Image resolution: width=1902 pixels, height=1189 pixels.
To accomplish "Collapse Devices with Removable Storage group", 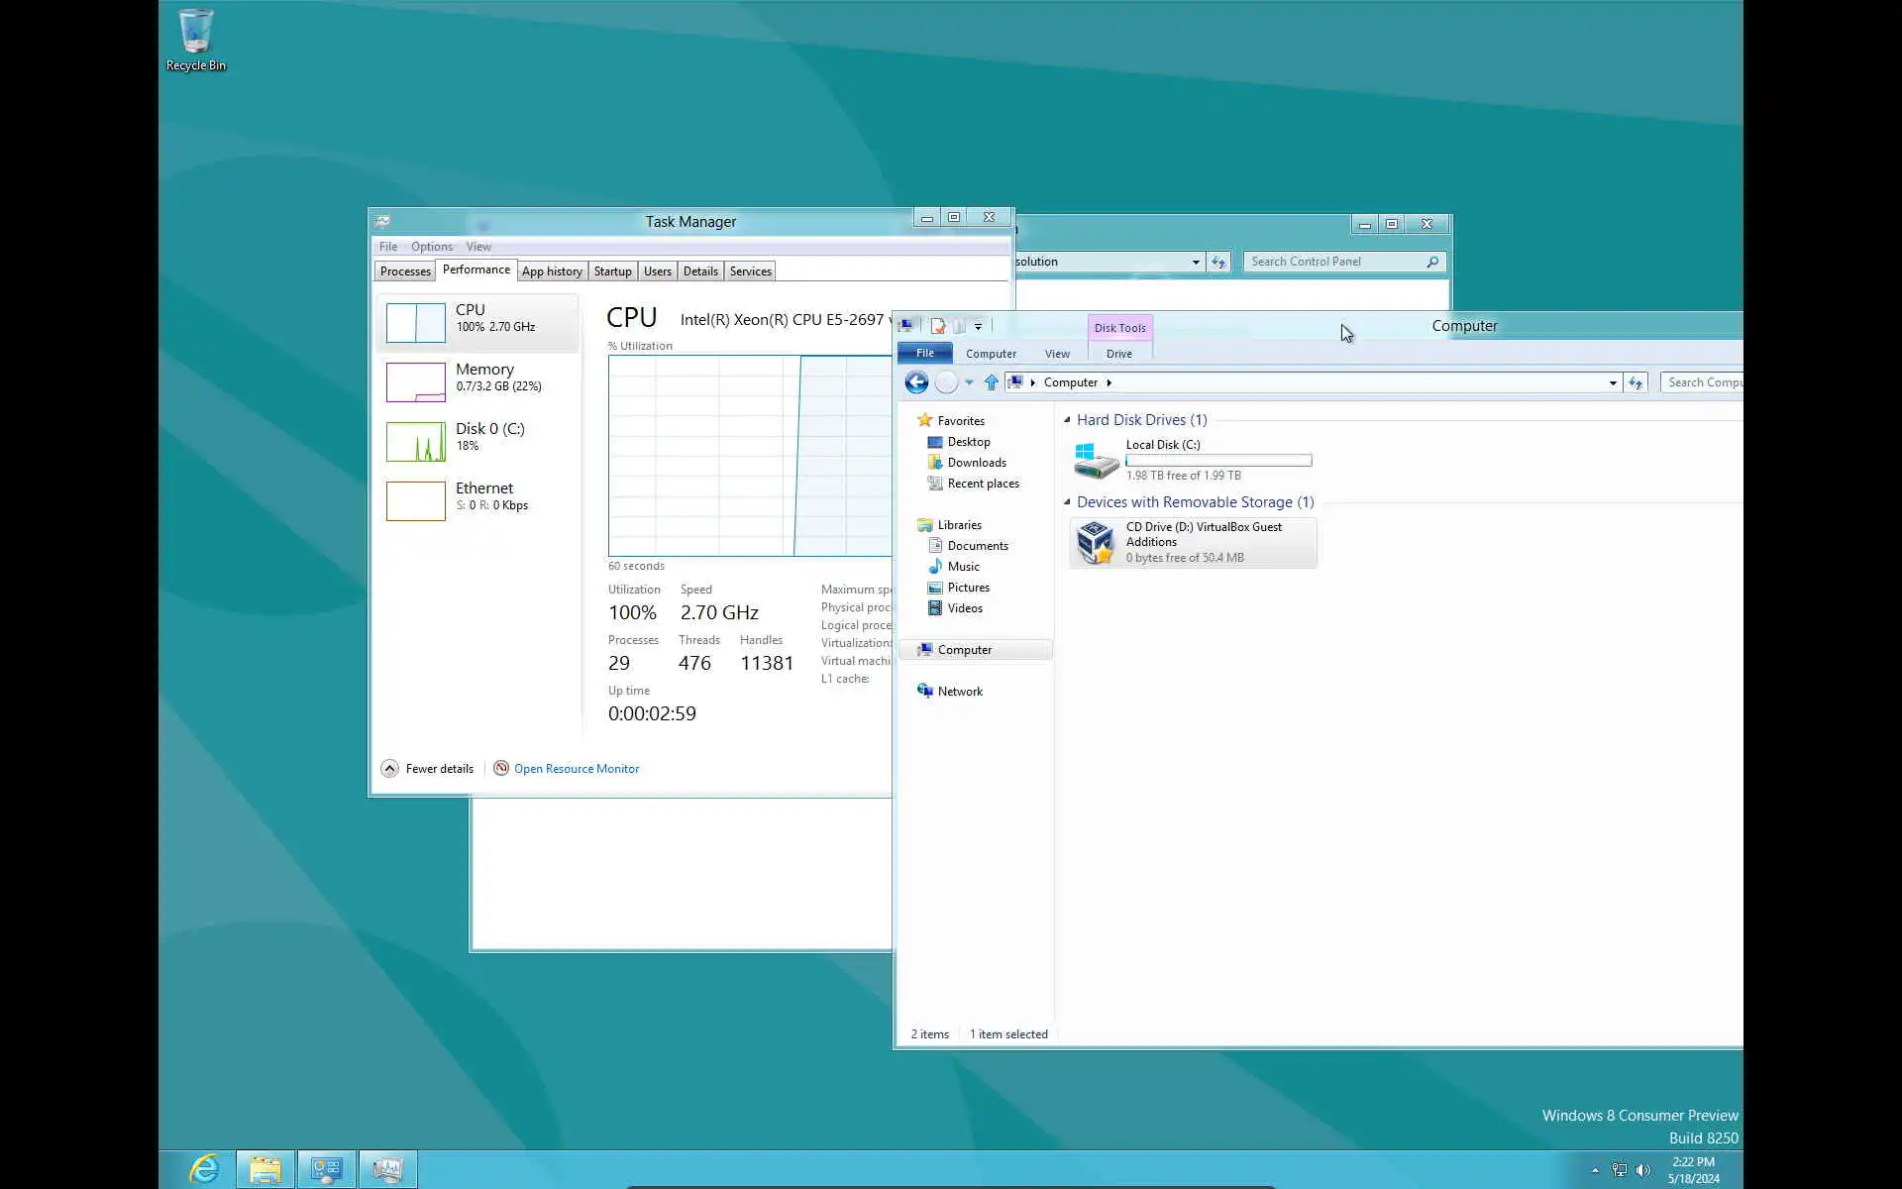I will pyautogui.click(x=1067, y=502).
